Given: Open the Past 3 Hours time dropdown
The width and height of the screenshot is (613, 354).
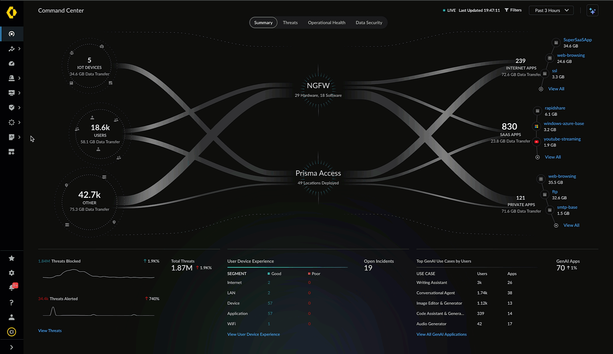Looking at the screenshot, I should click(551, 10).
